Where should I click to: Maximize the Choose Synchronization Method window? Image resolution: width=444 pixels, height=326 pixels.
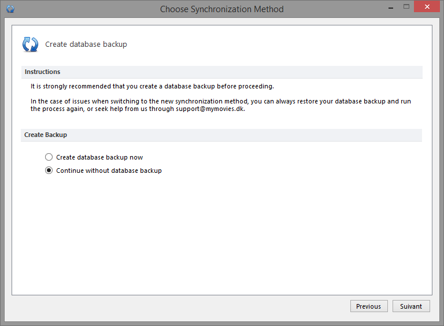[406, 6]
